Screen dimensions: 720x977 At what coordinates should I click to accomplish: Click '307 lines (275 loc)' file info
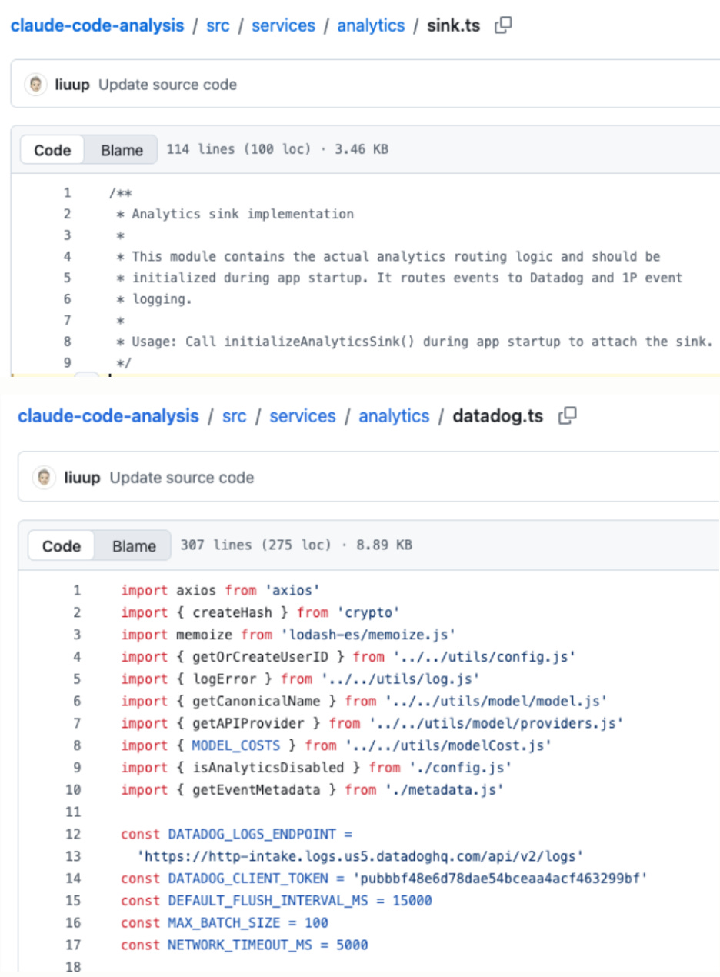(x=255, y=545)
